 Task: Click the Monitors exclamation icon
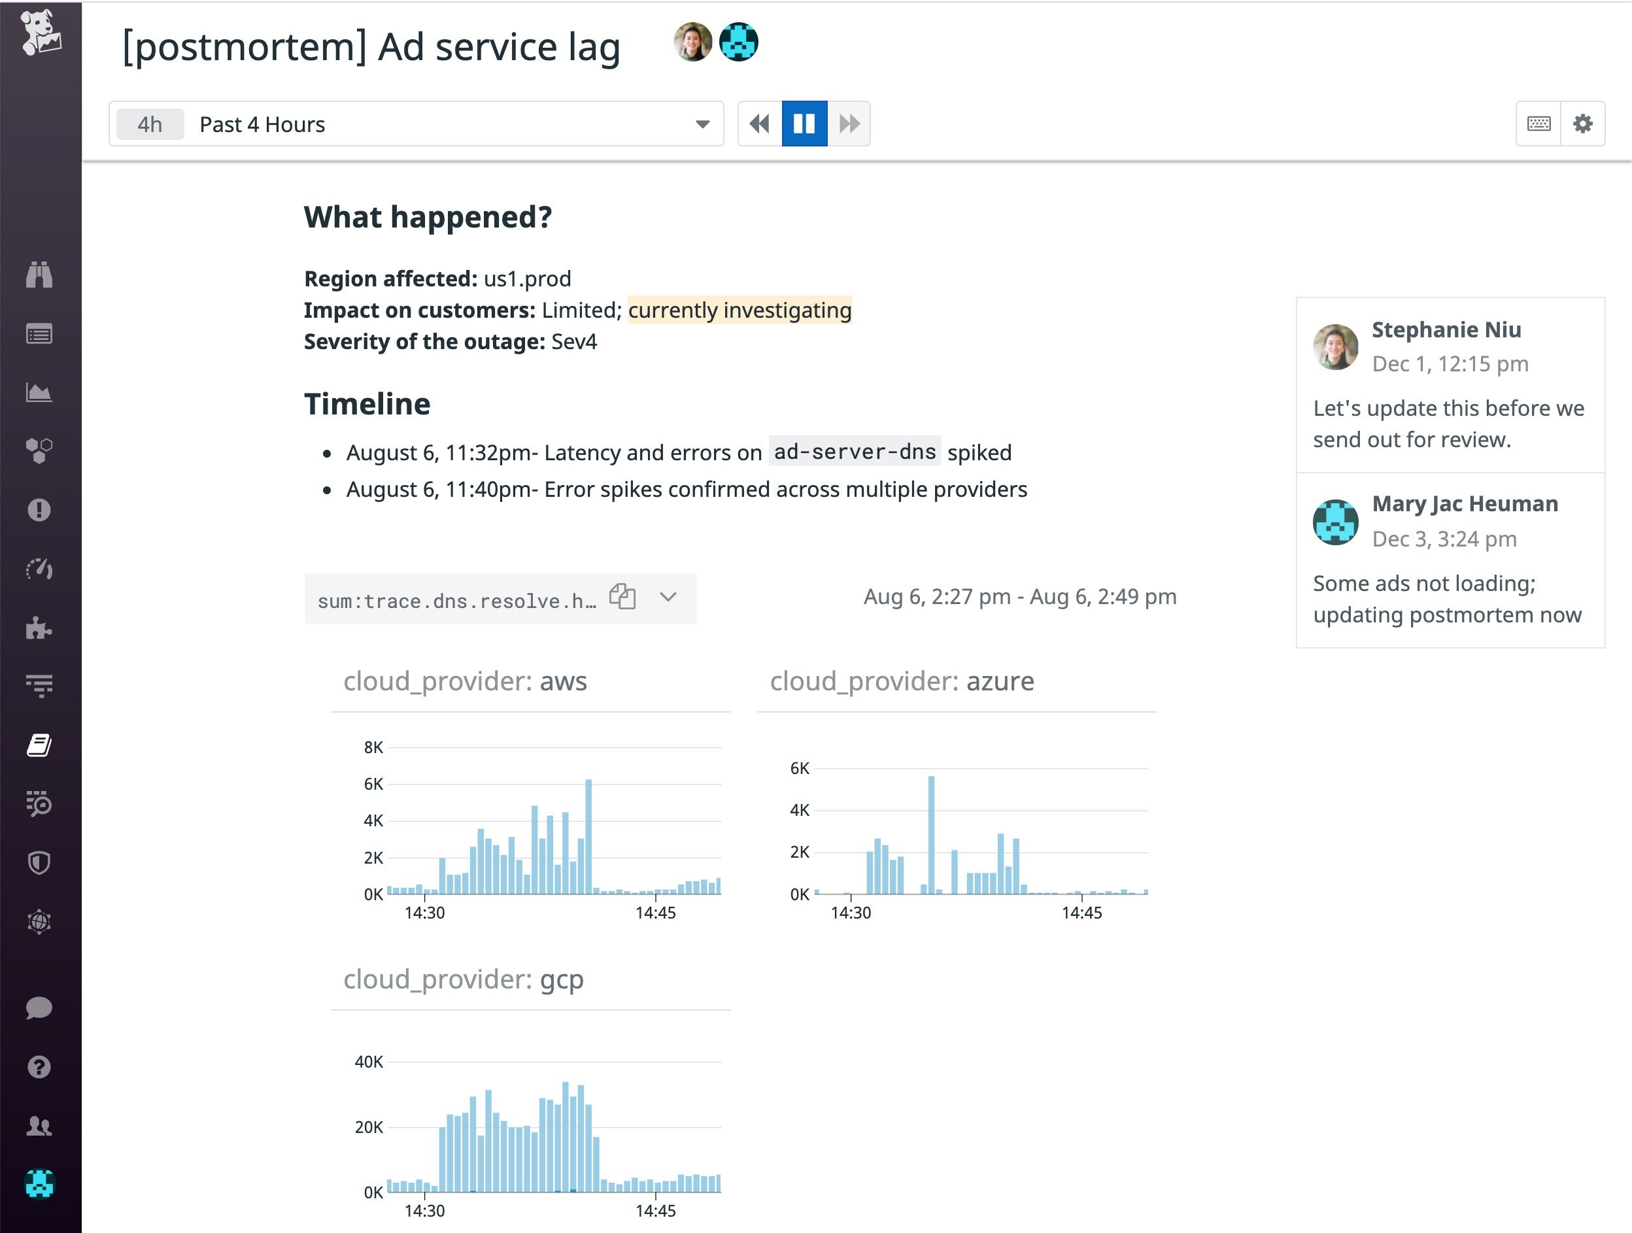click(x=39, y=510)
